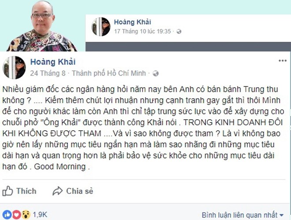Screen dimensions: 291x220
Task: Click the dropdown arrow after liên quan nhất
Action: [282, 215]
